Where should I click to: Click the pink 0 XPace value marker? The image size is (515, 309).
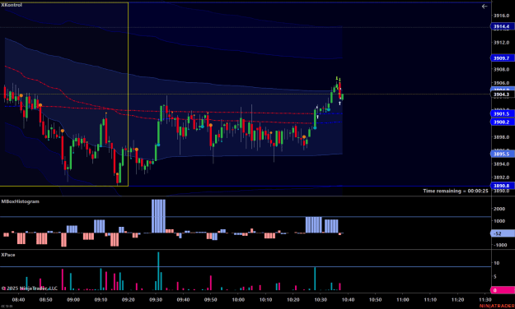click(x=503, y=290)
